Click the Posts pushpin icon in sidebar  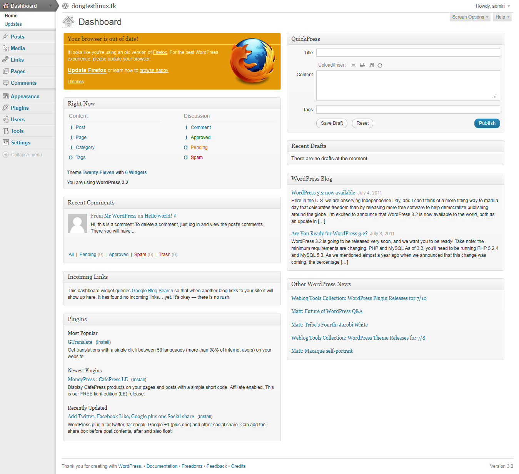5,37
